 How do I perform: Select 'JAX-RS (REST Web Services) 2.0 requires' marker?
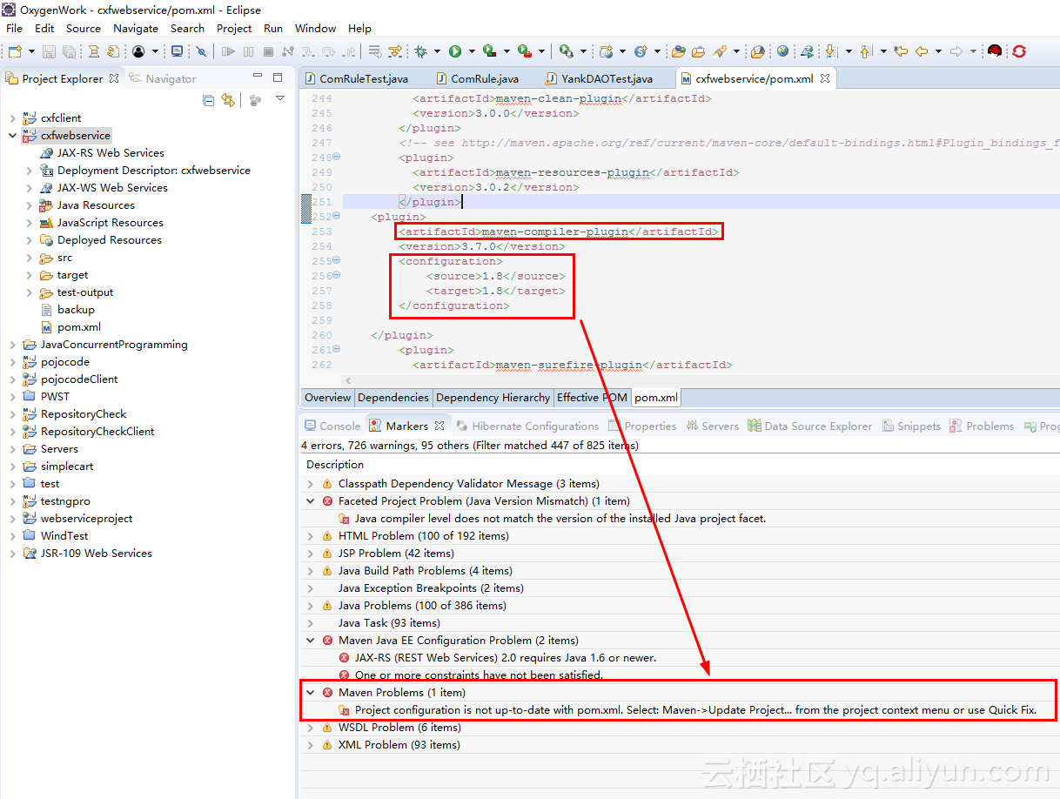pos(497,658)
